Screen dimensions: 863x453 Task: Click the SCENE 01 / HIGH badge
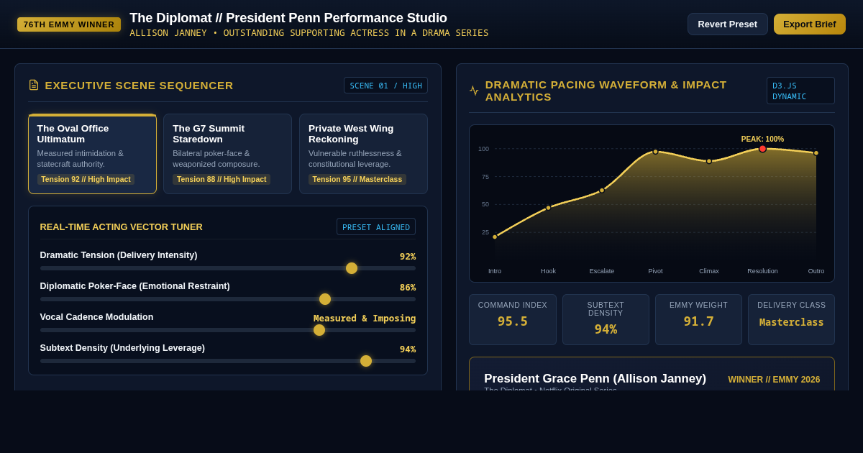(x=385, y=86)
